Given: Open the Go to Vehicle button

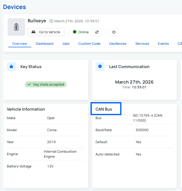Looking at the screenshot, I should click(46, 32).
